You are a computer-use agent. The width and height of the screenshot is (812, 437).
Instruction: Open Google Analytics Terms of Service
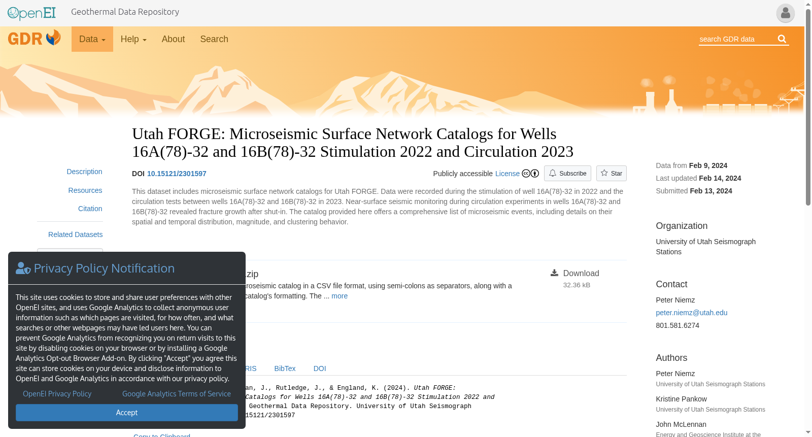coord(177,394)
